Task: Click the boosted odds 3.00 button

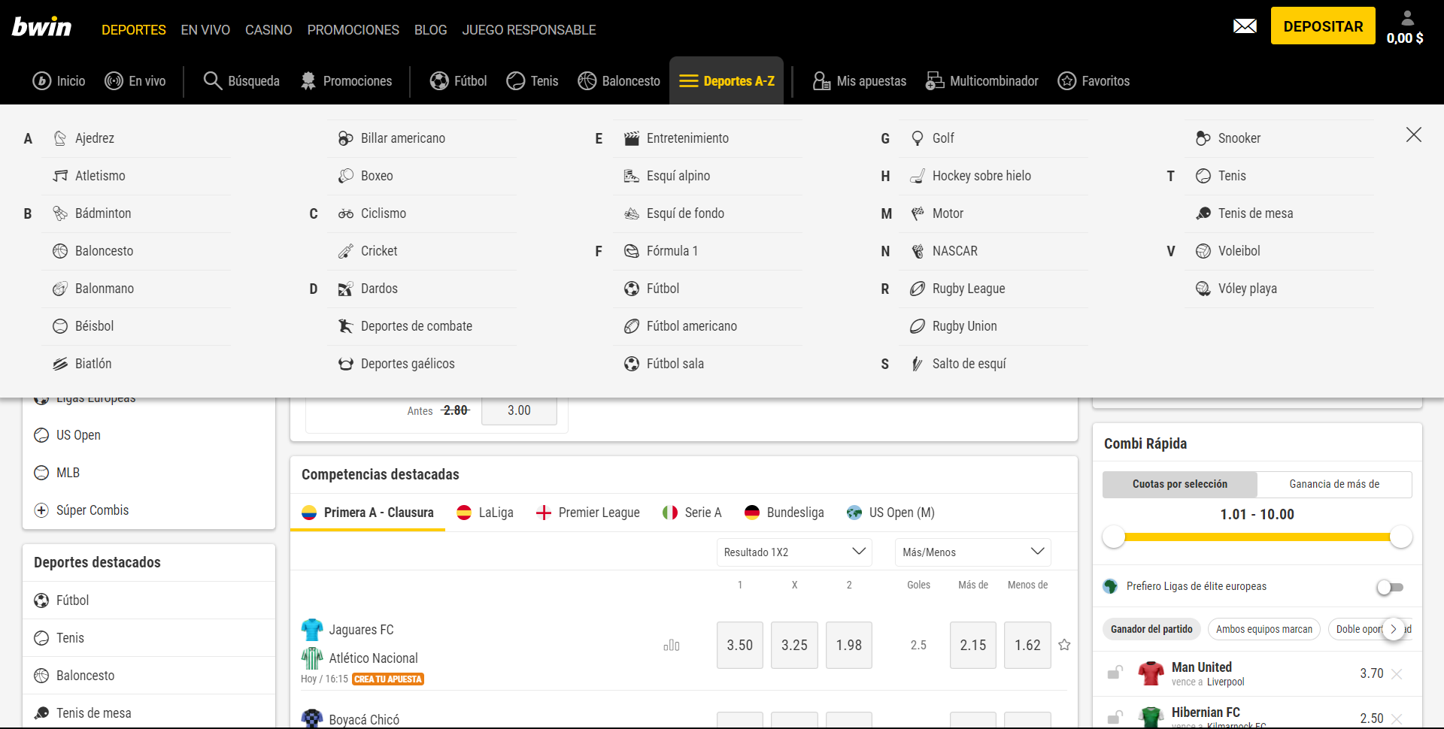Action: coord(519,411)
